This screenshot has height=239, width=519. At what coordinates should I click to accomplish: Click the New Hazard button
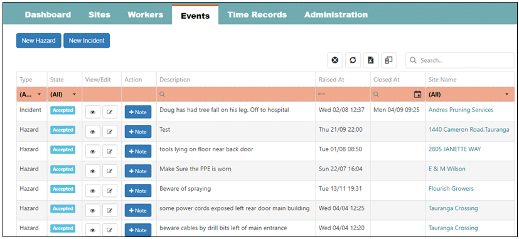click(39, 41)
